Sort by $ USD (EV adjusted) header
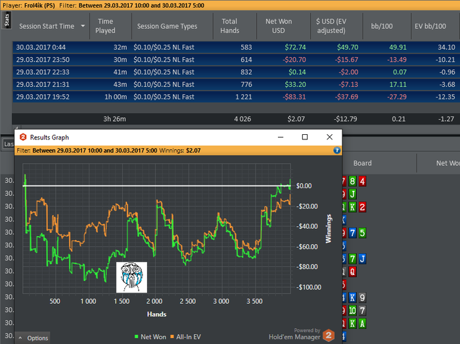Image resolution: width=460 pixels, height=344 pixels. pyautogui.click(x=331, y=26)
